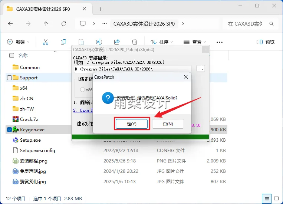
Task: Click the Copy icon in toolbar
Action: [x=63, y=42]
